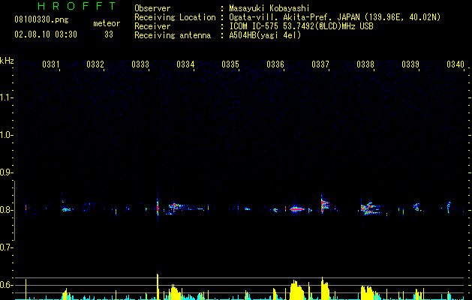Click the 0.7 kHz axis label
The width and height of the screenshot is (472, 300).
click(x=5, y=247)
